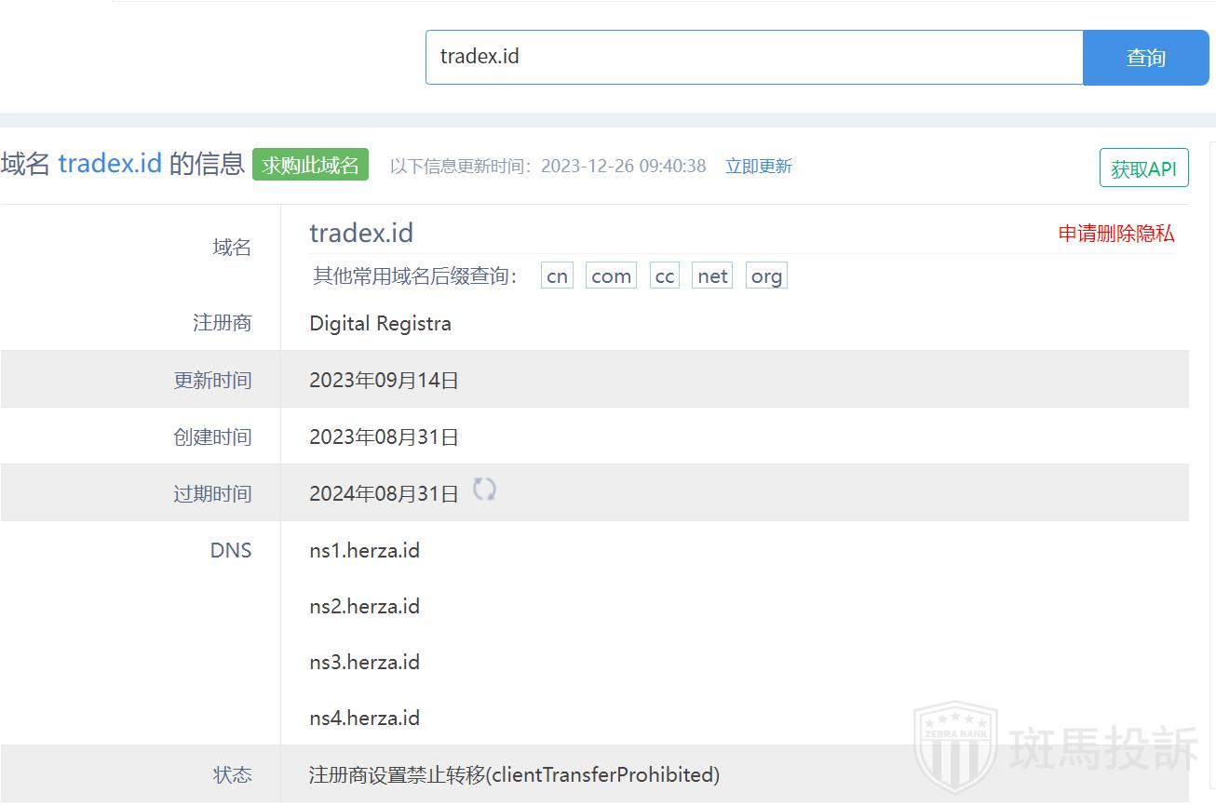
Task: Choose the net domain suffix lookup
Action: pos(712,276)
